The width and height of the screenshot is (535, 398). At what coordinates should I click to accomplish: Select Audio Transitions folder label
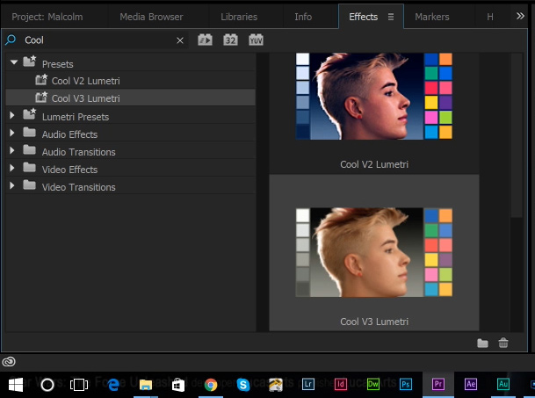(x=78, y=152)
